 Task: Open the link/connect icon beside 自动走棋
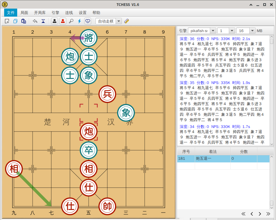coord(127,21)
